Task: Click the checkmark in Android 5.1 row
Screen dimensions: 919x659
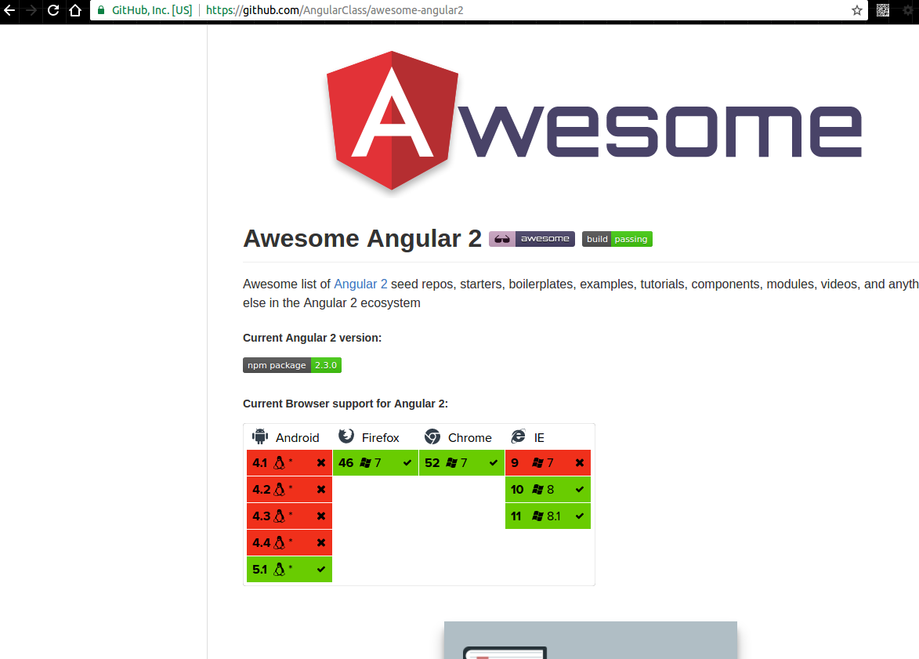Action: 321,569
